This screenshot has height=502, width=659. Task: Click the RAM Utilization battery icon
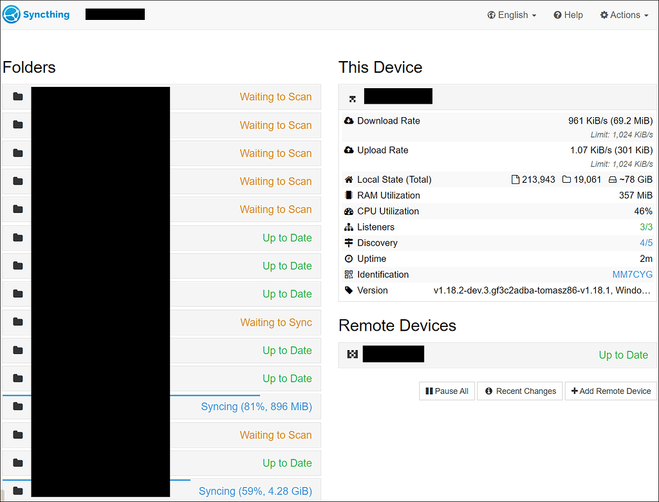pyautogui.click(x=348, y=195)
